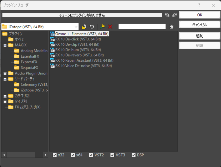The width and height of the screenshot is (221, 167).
Task: Collapse the サード パーティ tree node
Action: (x=5, y=79)
